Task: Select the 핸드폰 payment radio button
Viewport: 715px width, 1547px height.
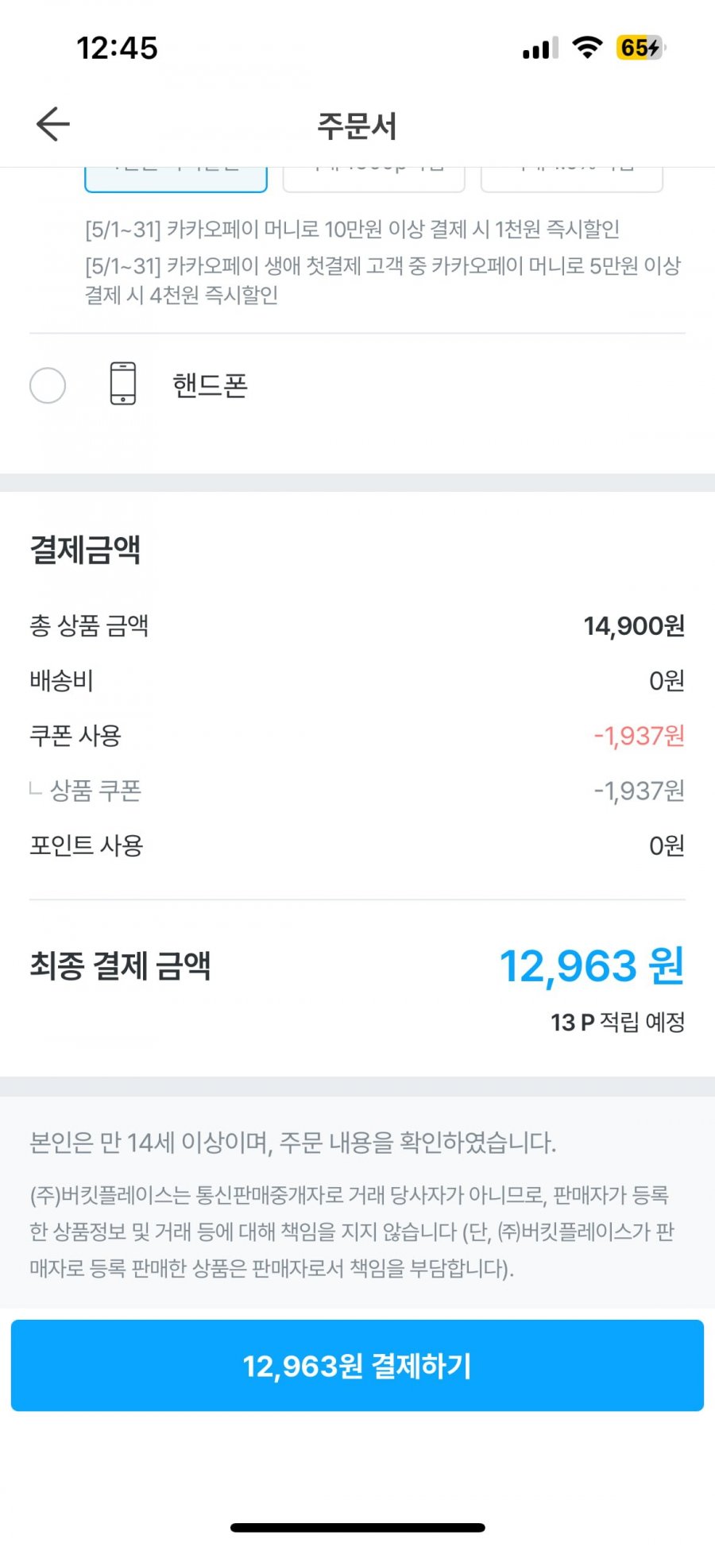Action: [x=48, y=385]
